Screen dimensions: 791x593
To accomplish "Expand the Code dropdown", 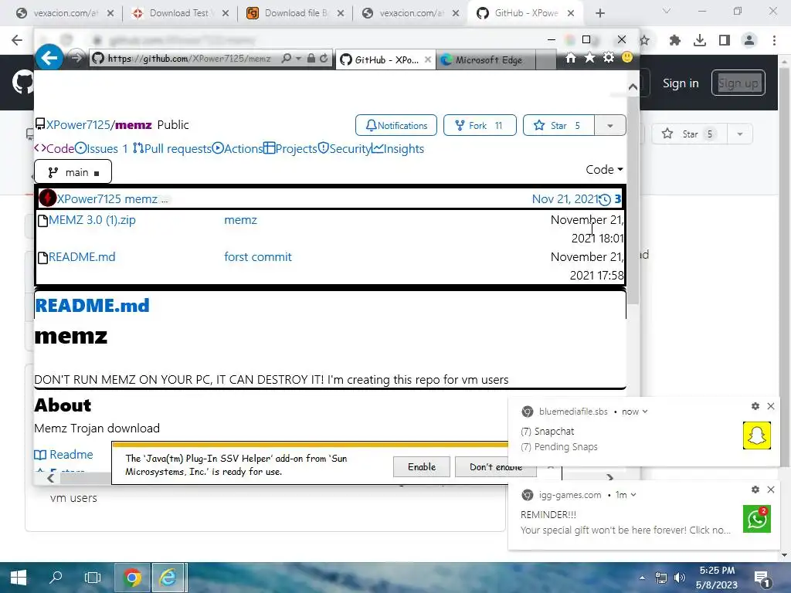I will click(x=604, y=169).
